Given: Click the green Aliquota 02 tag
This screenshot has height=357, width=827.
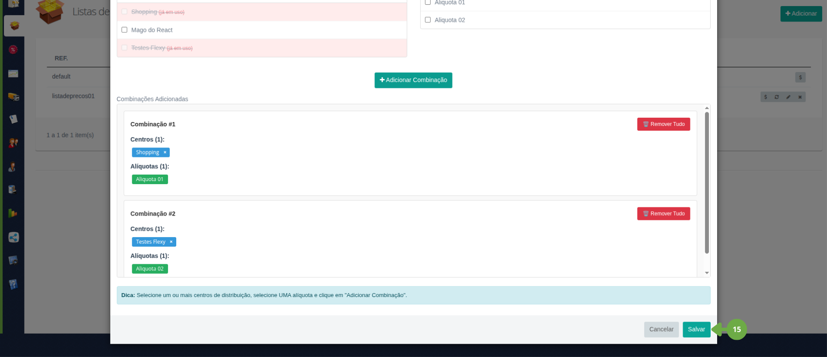Looking at the screenshot, I should [150, 269].
